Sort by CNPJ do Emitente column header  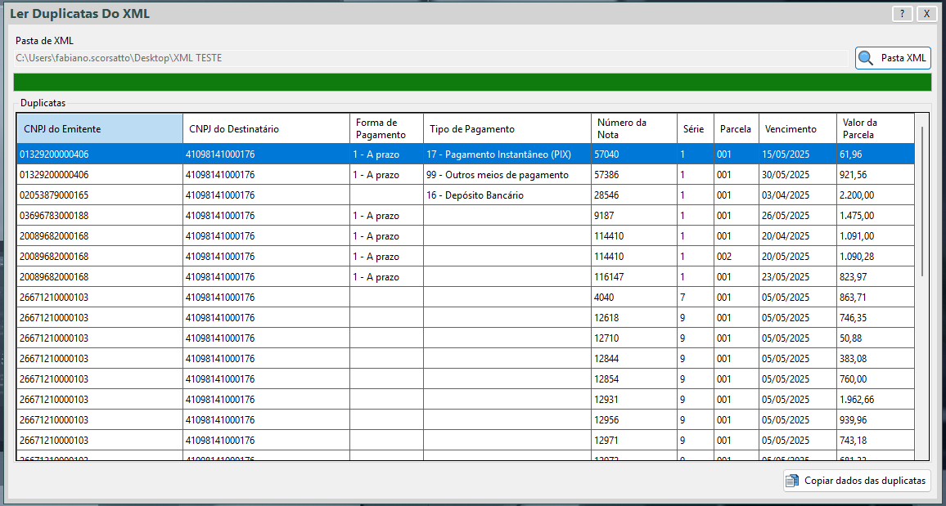[99, 129]
